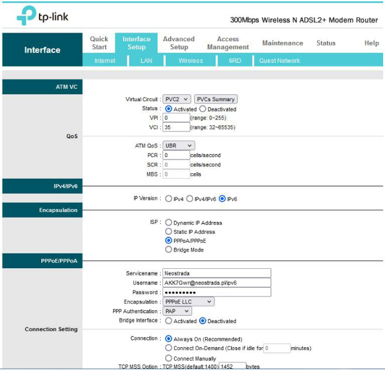Switch to Advanced Setup tab
Image resolution: width=385 pixels, height=373 pixels.
click(179, 43)
